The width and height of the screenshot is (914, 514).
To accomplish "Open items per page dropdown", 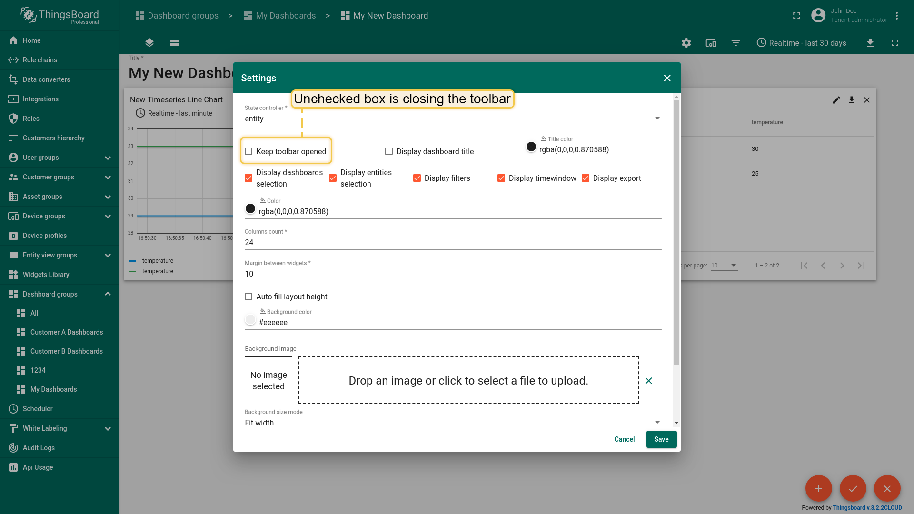I will [724, 266].
